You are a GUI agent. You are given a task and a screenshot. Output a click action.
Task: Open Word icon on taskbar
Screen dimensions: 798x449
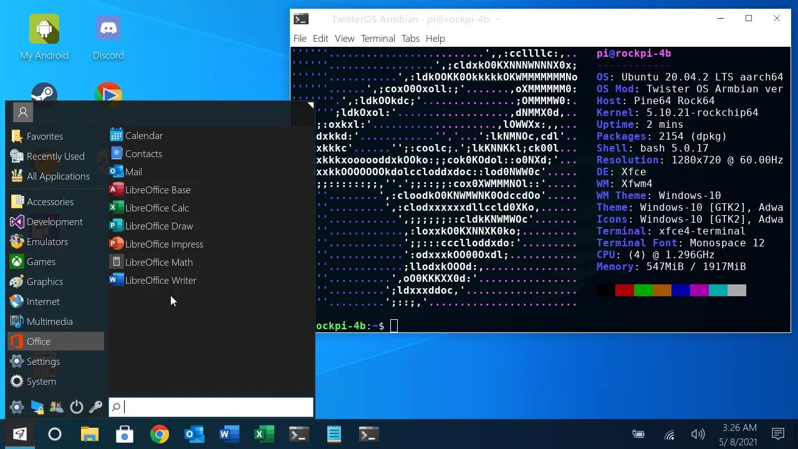229,434
